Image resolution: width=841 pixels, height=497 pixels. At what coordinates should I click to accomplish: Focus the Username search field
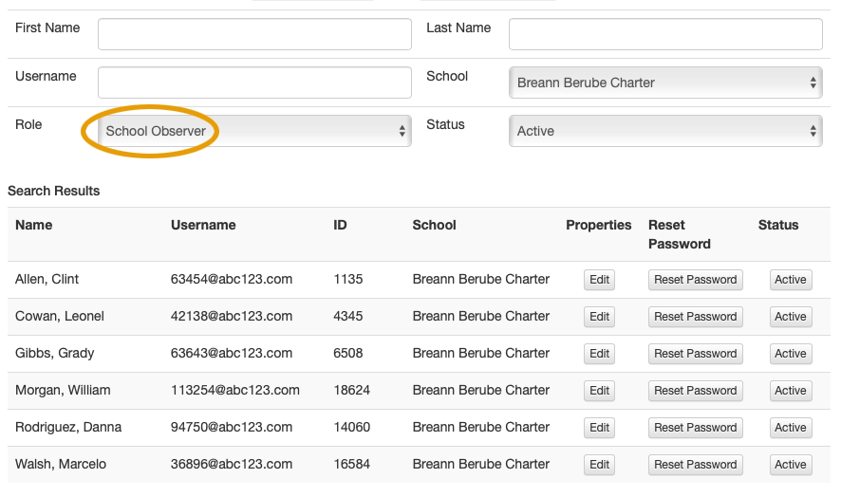(x=254, y=83)
